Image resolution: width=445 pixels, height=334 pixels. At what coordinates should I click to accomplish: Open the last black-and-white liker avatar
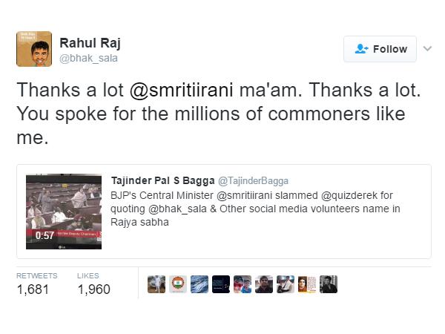pyautogui.click(x=329, y=284)
